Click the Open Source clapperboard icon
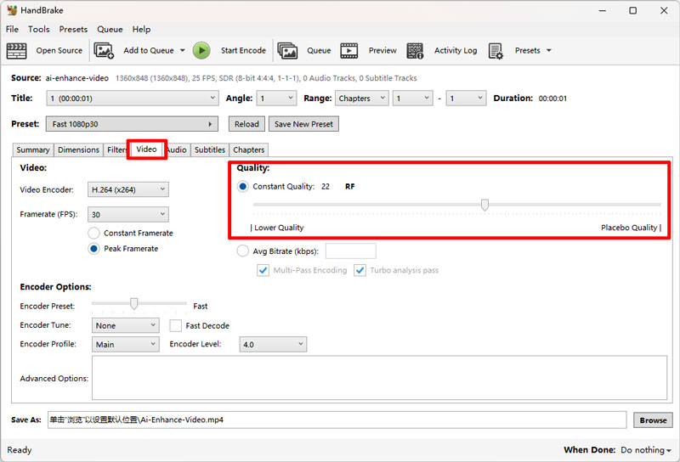680x462 pixels. 16,51
